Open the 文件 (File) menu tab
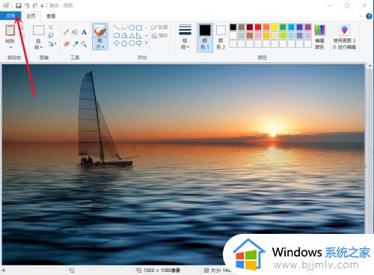The width and height of the screenshot is (374, 275). pyautogui.click(x=10, y=16)
